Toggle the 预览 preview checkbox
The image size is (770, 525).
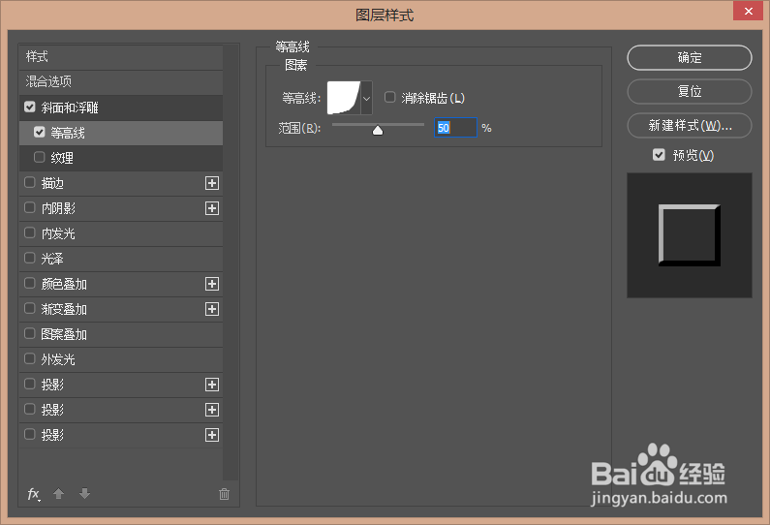pyautogui.click(x=659, y=155)
